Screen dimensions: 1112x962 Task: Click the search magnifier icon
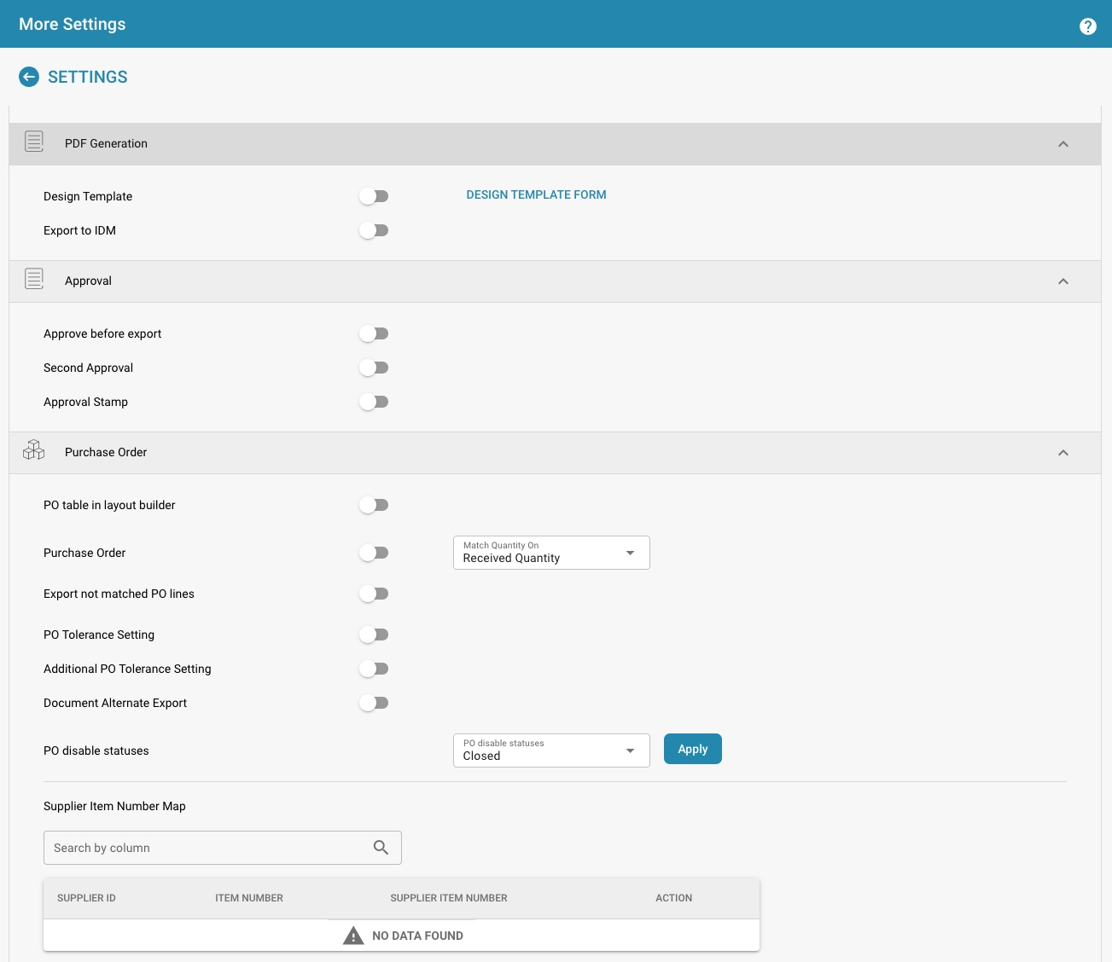(381, 848)
